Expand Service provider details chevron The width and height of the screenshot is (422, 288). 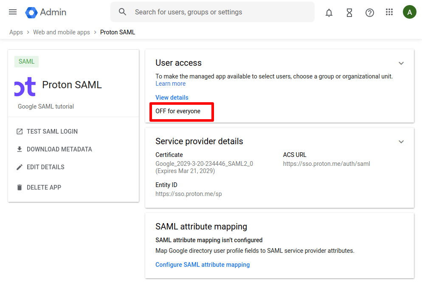(401, 142)
